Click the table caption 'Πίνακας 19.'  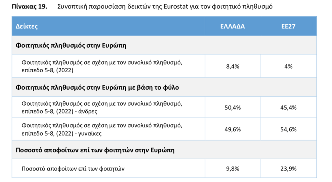tap(29, 7)
